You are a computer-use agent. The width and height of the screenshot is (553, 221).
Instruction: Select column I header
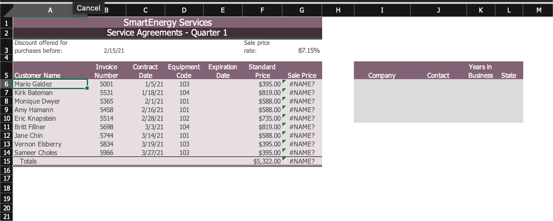point(382,10)
